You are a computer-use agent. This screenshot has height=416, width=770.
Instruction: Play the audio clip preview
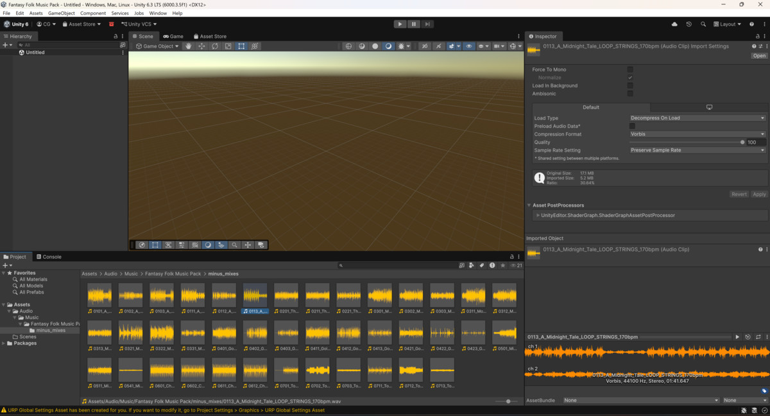[737, 337]
